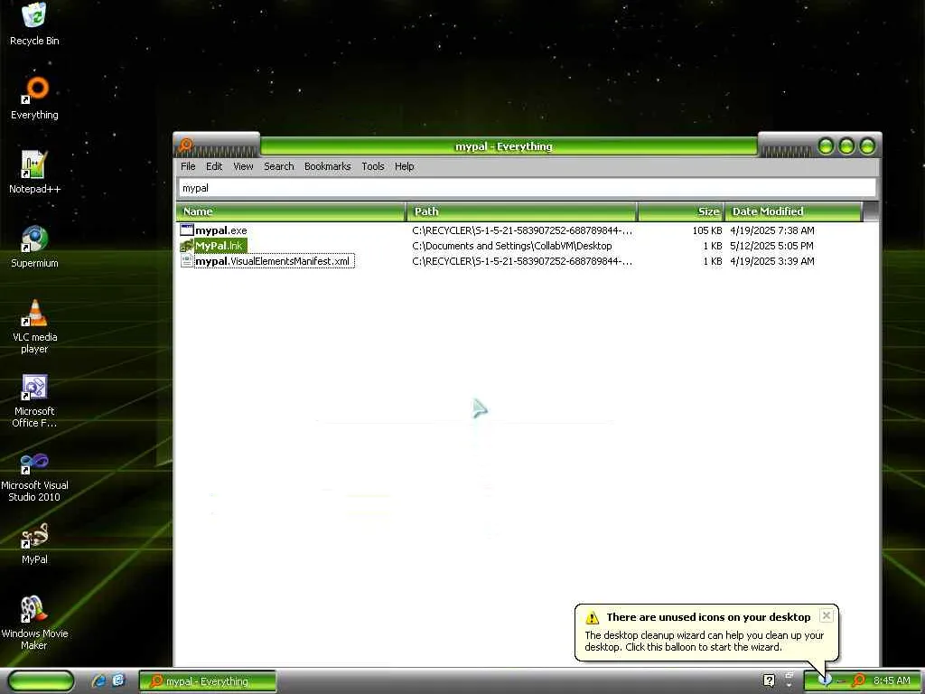Select the mypal.exe result name

point(221,230)
